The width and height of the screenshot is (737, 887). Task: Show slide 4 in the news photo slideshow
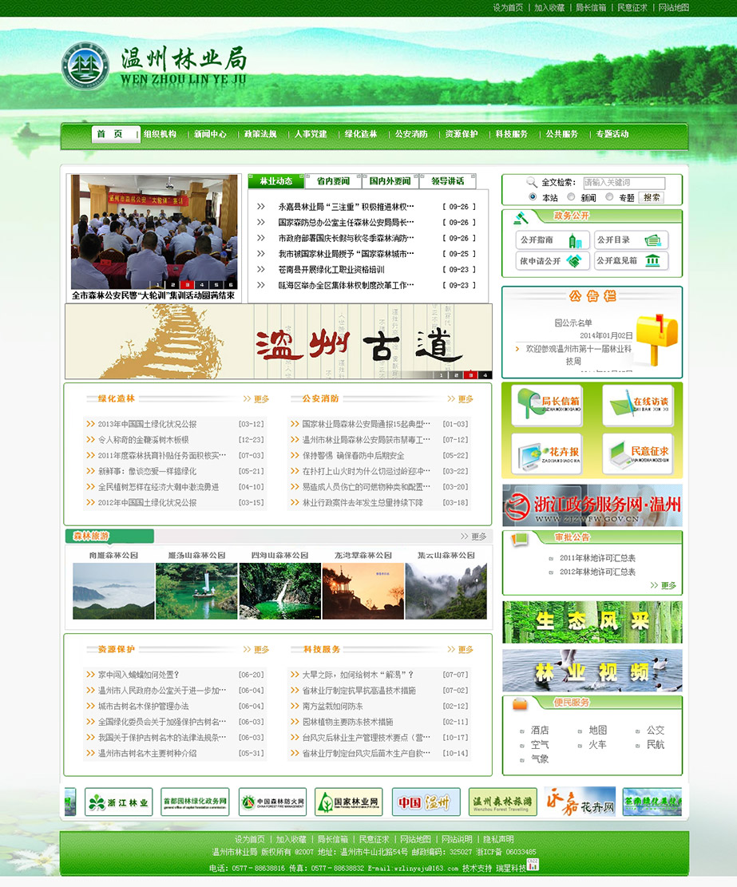(202, 285)
